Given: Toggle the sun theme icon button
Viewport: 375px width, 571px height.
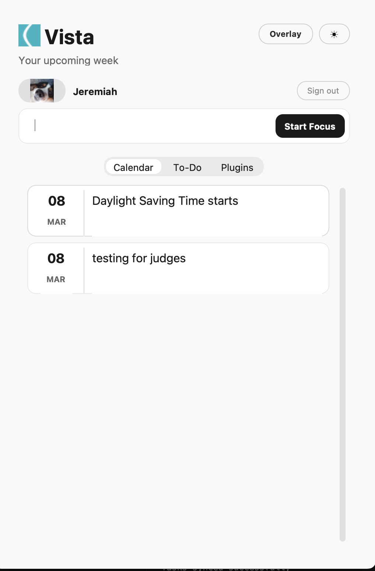Looking at the screenshot, I should coord(334,34).
